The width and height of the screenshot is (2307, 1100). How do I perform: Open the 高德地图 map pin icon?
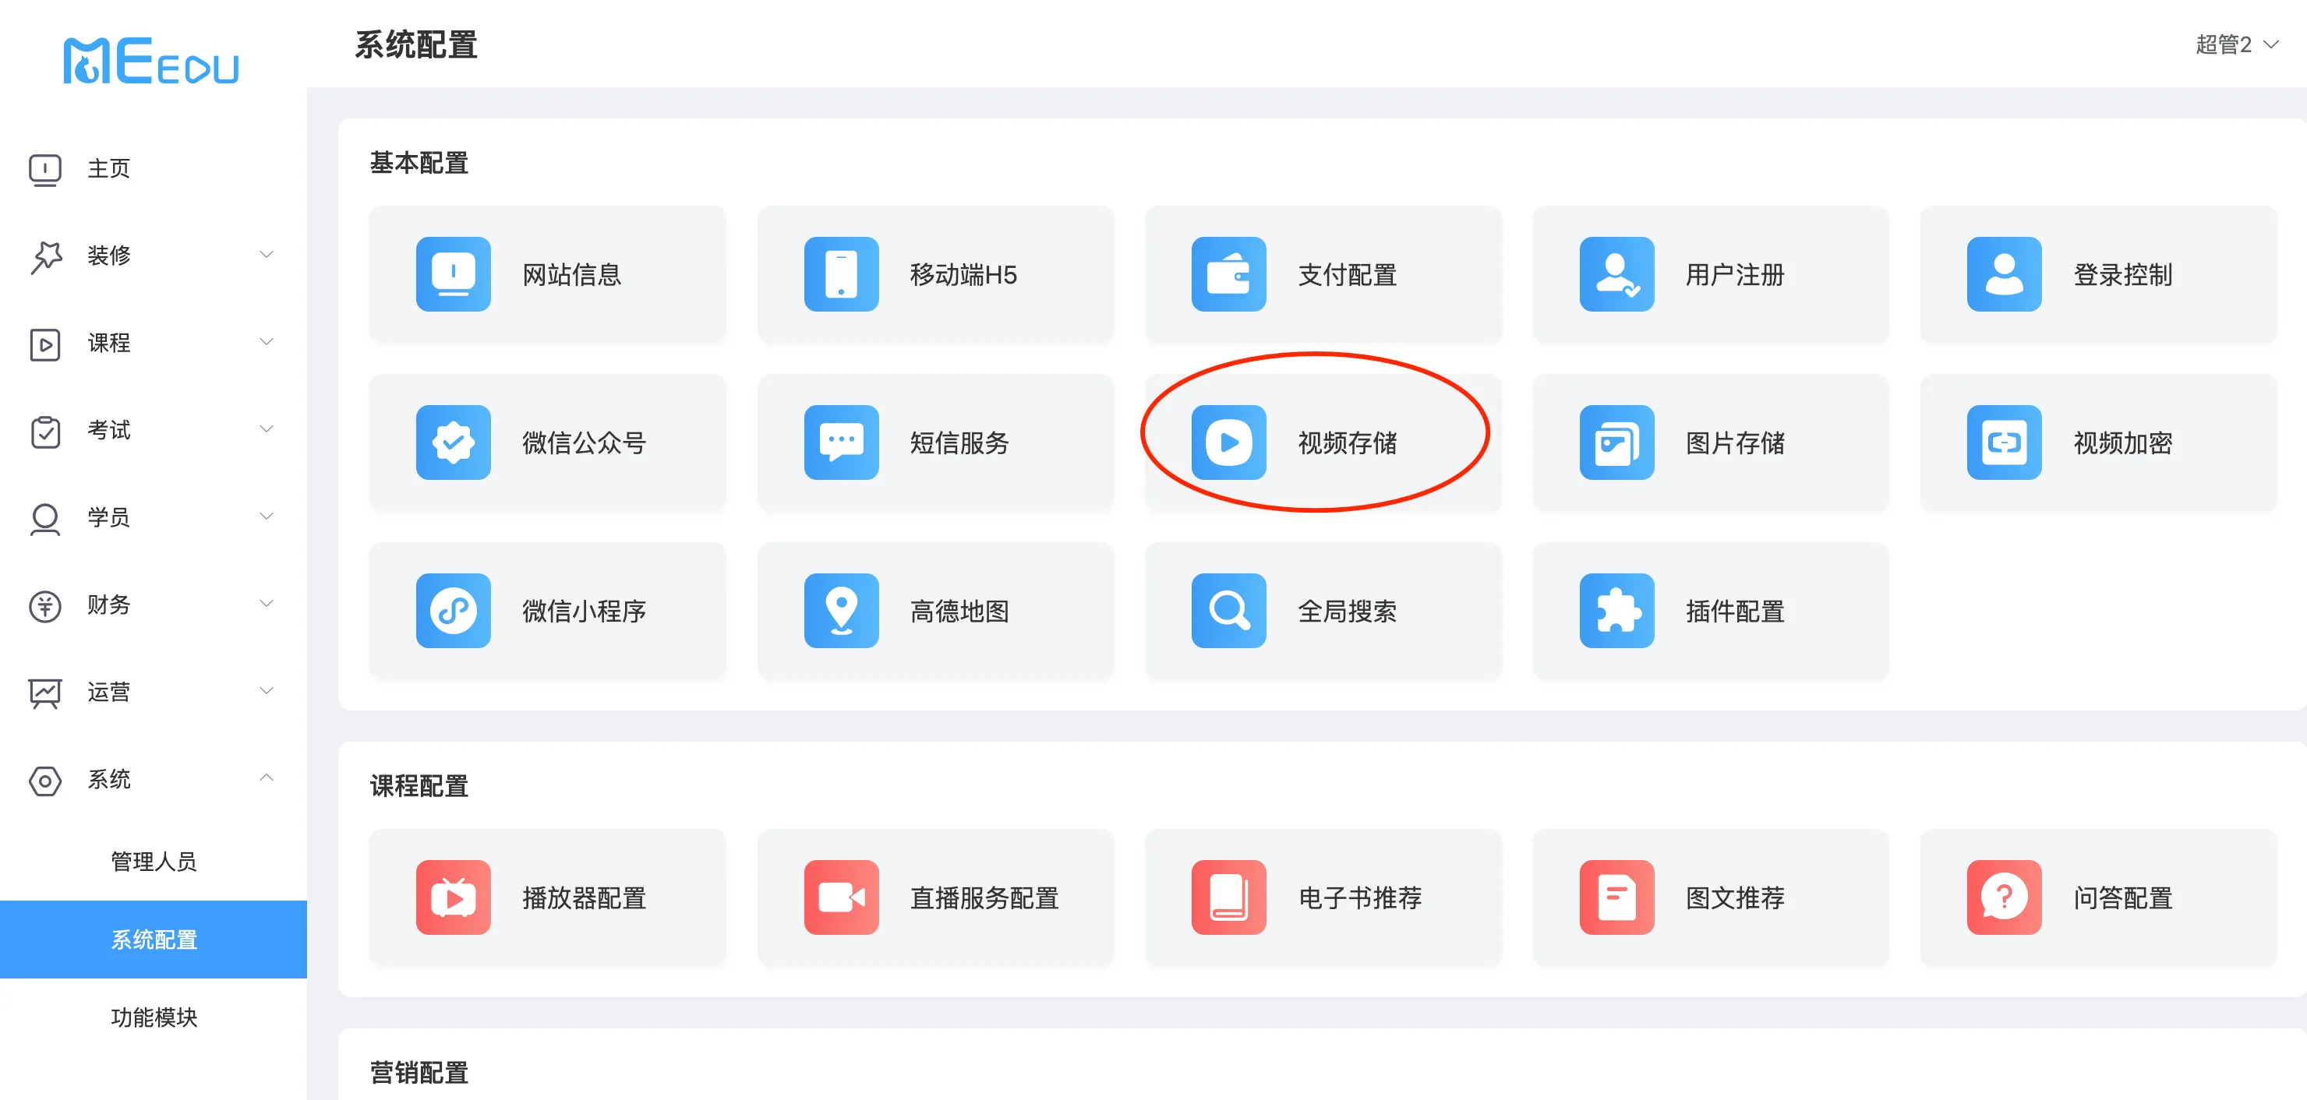841,611
